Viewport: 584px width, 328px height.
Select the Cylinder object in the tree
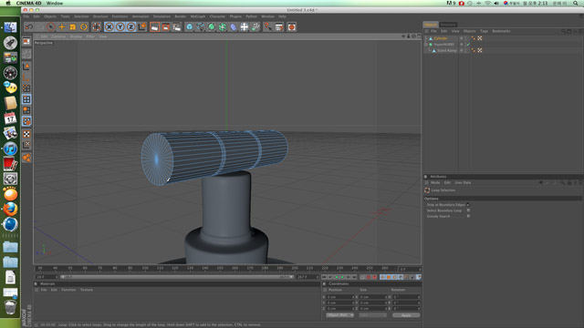pos(440,38)
